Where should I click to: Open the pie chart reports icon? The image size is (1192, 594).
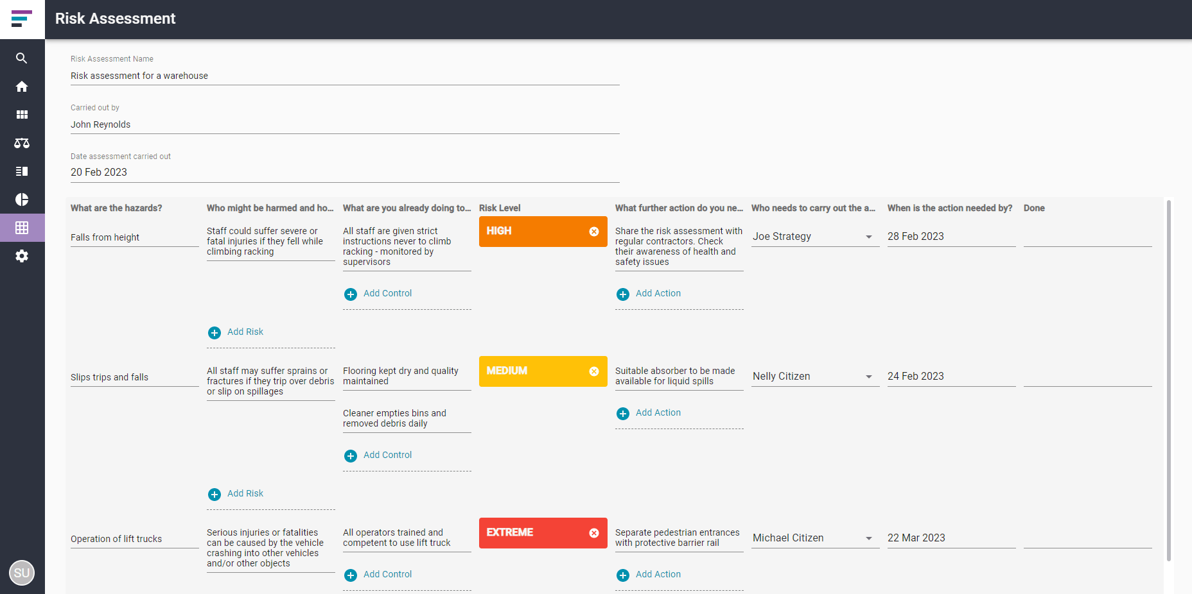click(22, 199)
